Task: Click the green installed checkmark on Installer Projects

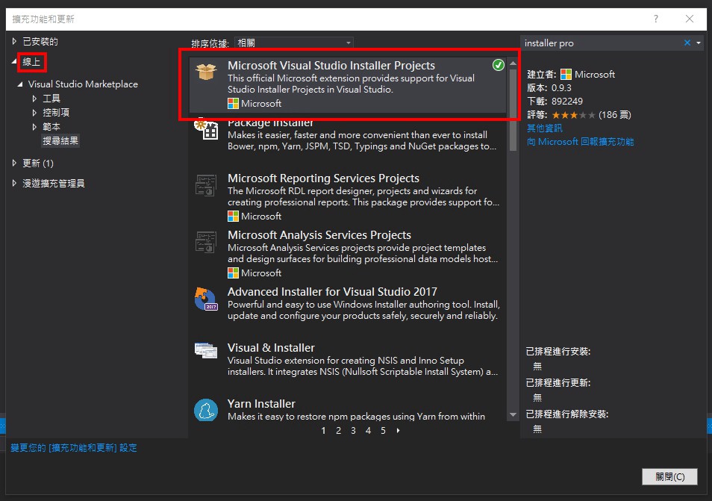Action: click(498, 66)
